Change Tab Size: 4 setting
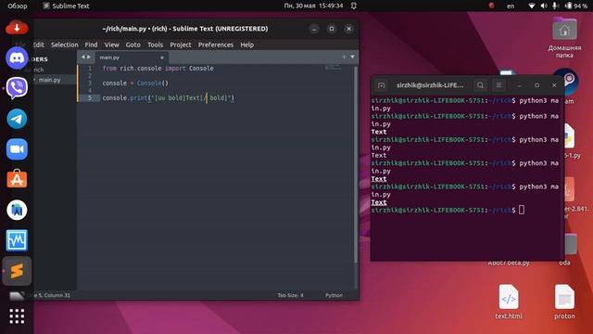The width and height of the screenshot is (593, 334). [x=290, y=295]
